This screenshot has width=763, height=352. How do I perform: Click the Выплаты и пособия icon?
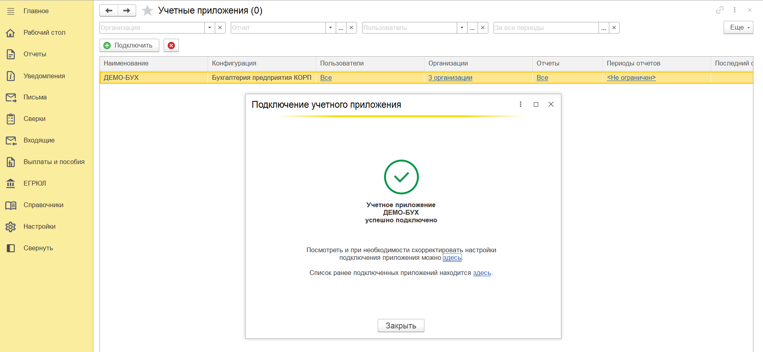11,162
